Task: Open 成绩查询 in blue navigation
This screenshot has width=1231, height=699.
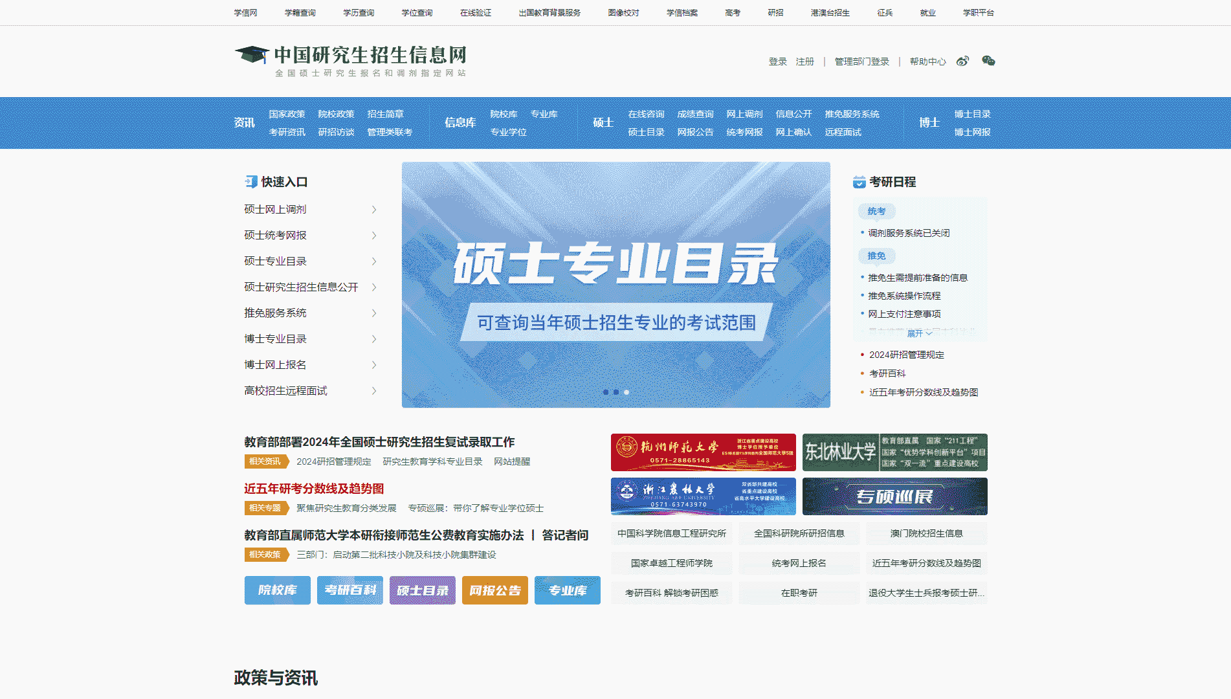Action: [695, 114]
